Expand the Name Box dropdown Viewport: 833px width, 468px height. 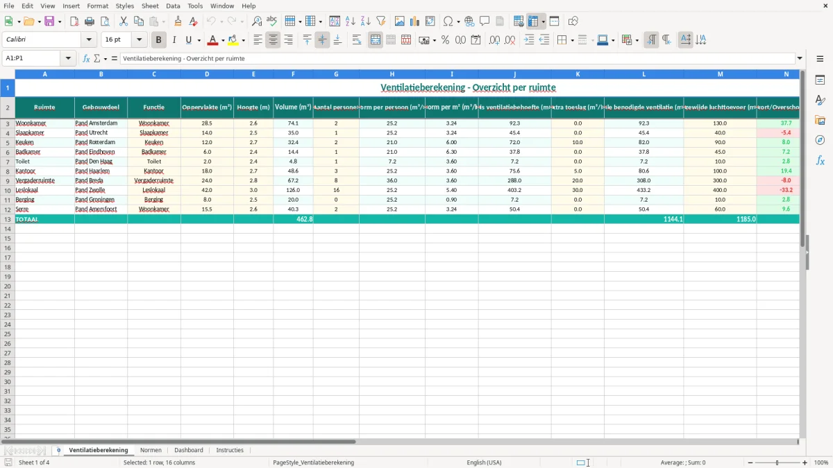coord(68,58)
